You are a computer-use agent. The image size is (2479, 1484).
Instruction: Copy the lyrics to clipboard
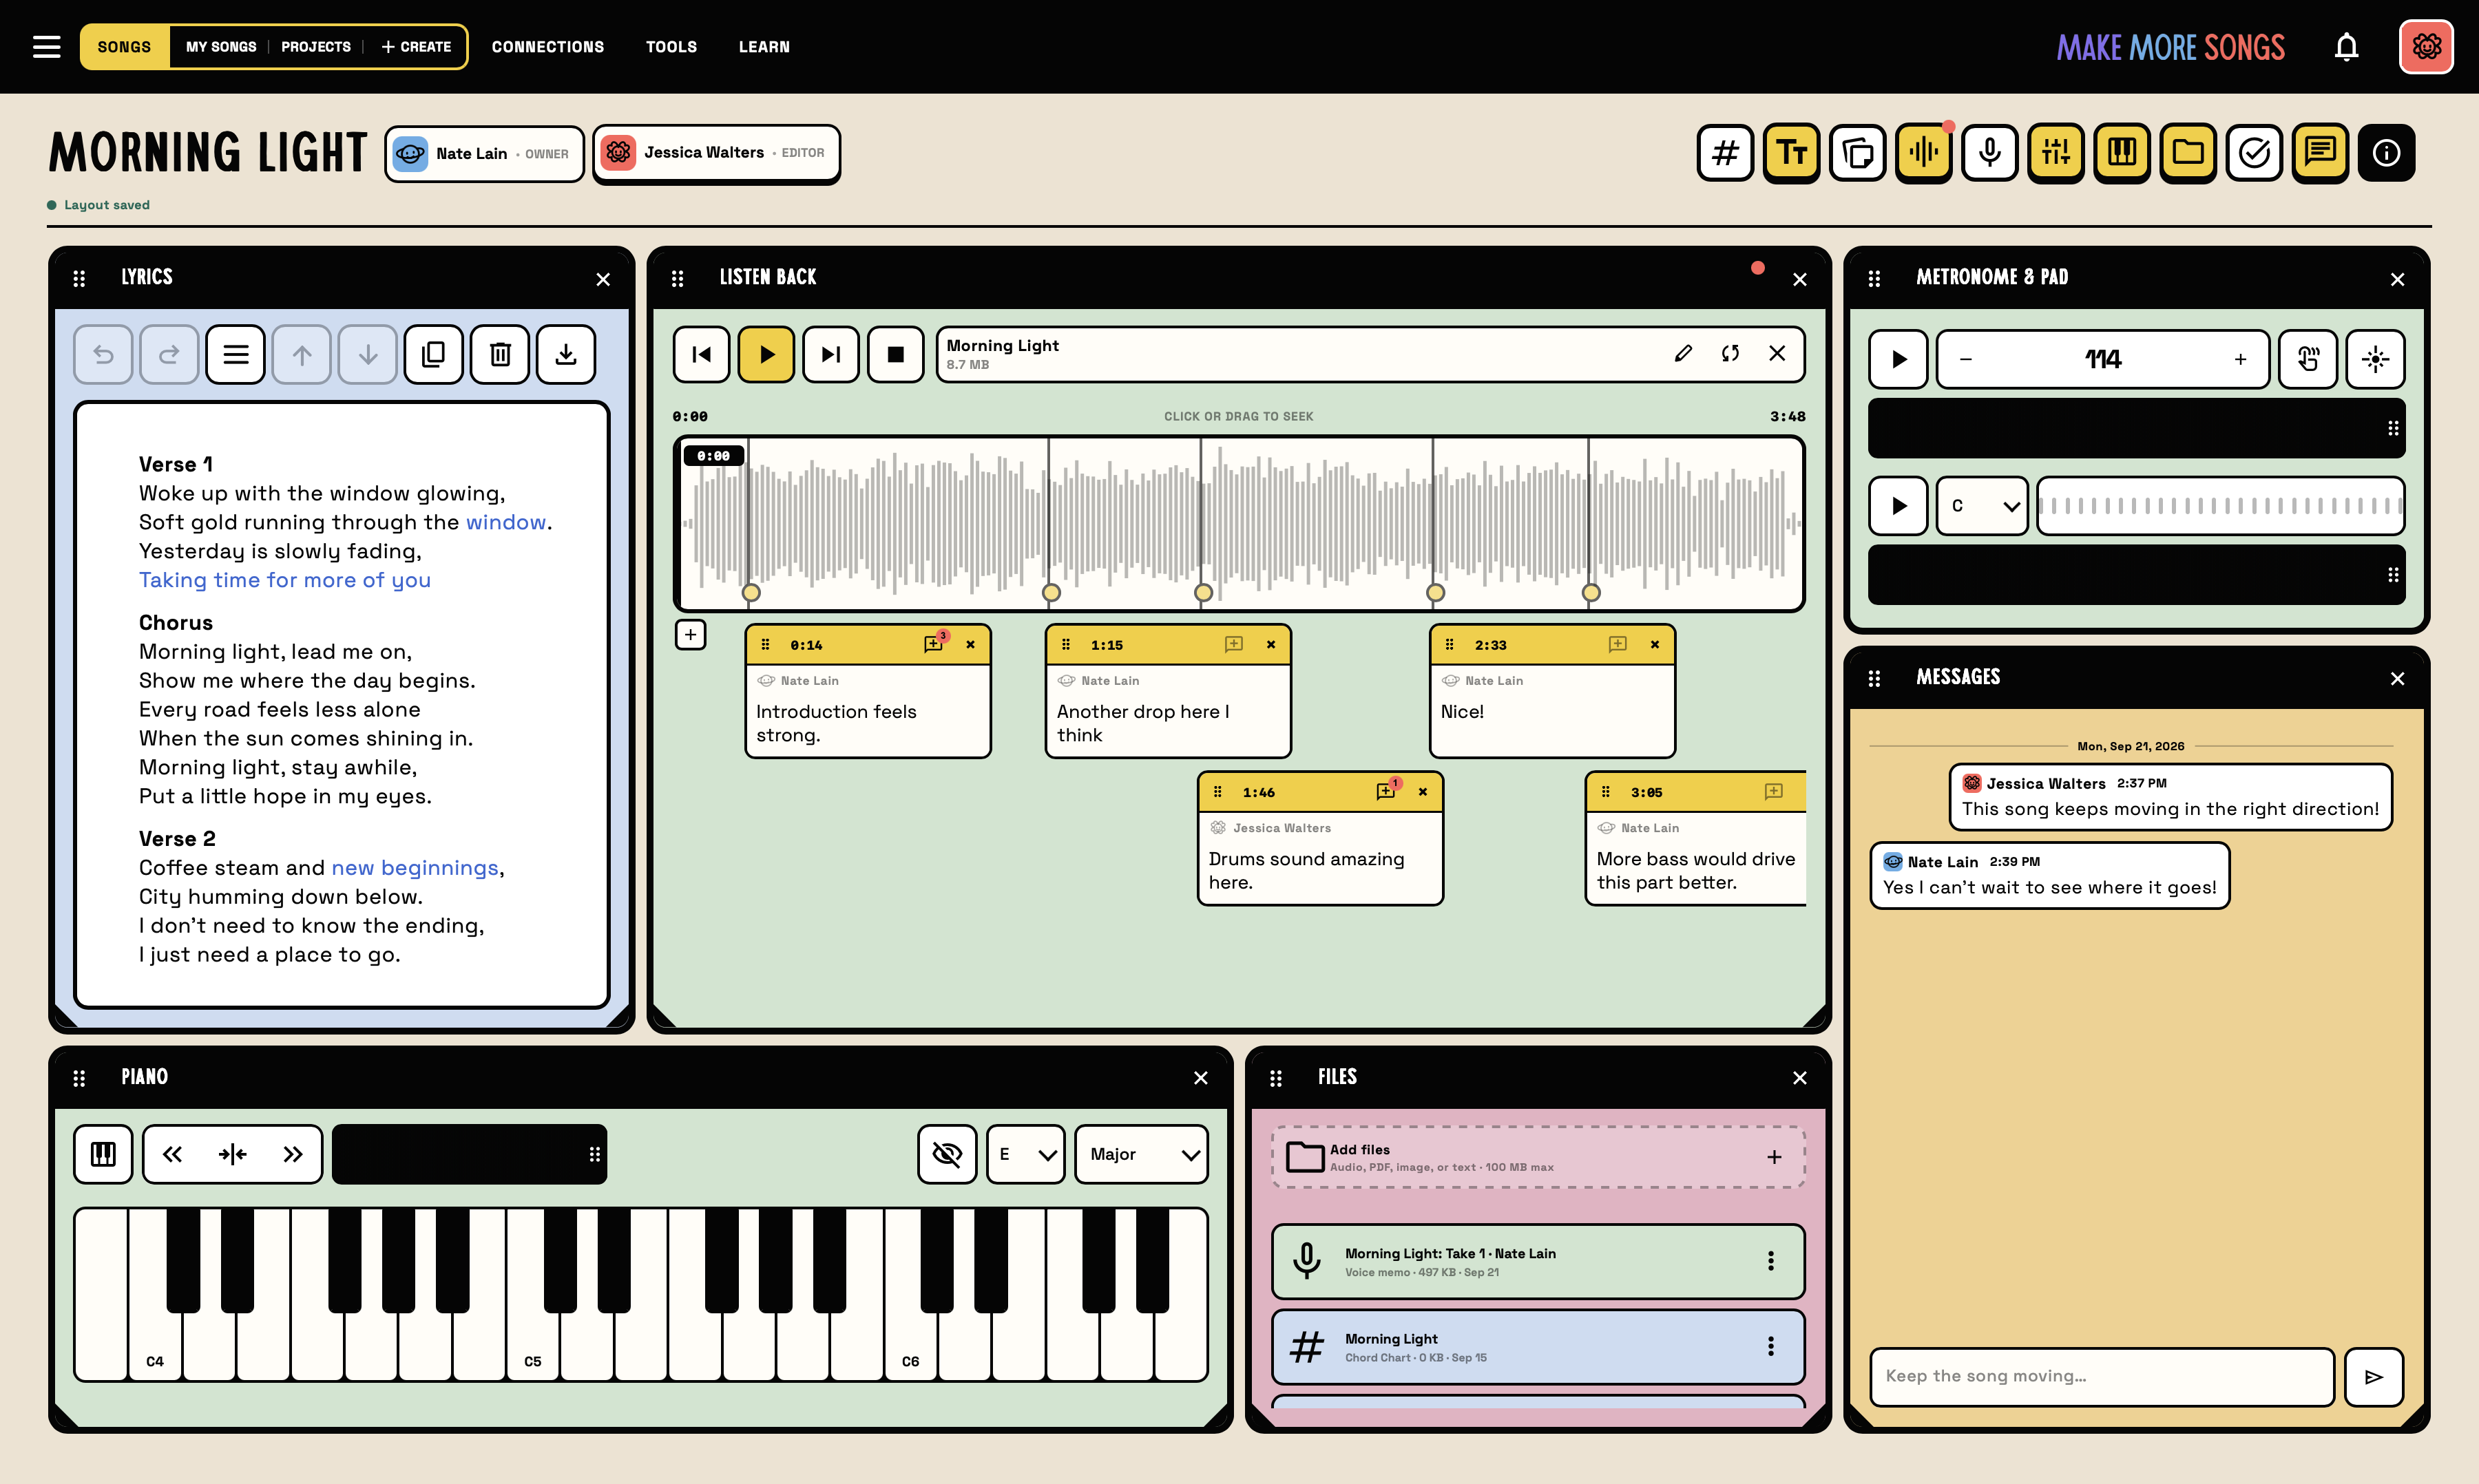pyautogui.click(x=433, y=354)
